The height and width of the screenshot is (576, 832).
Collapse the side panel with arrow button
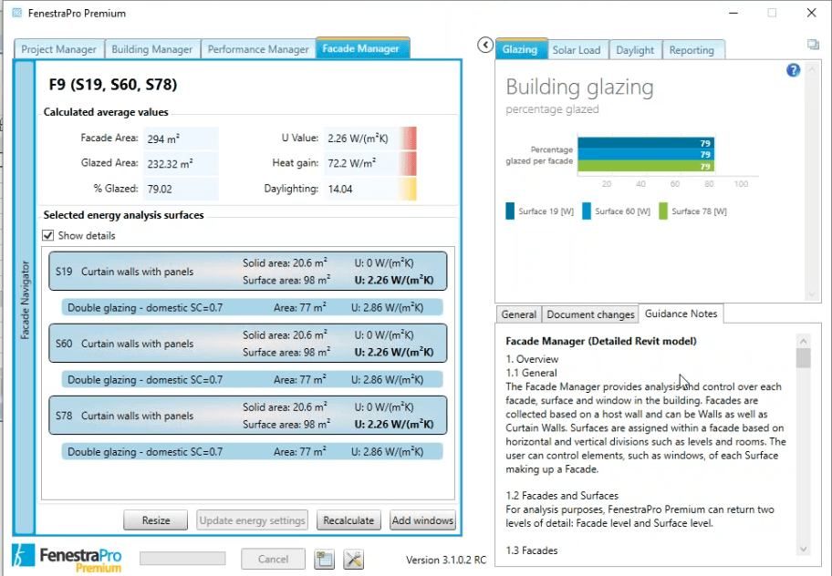pos(485,45)
